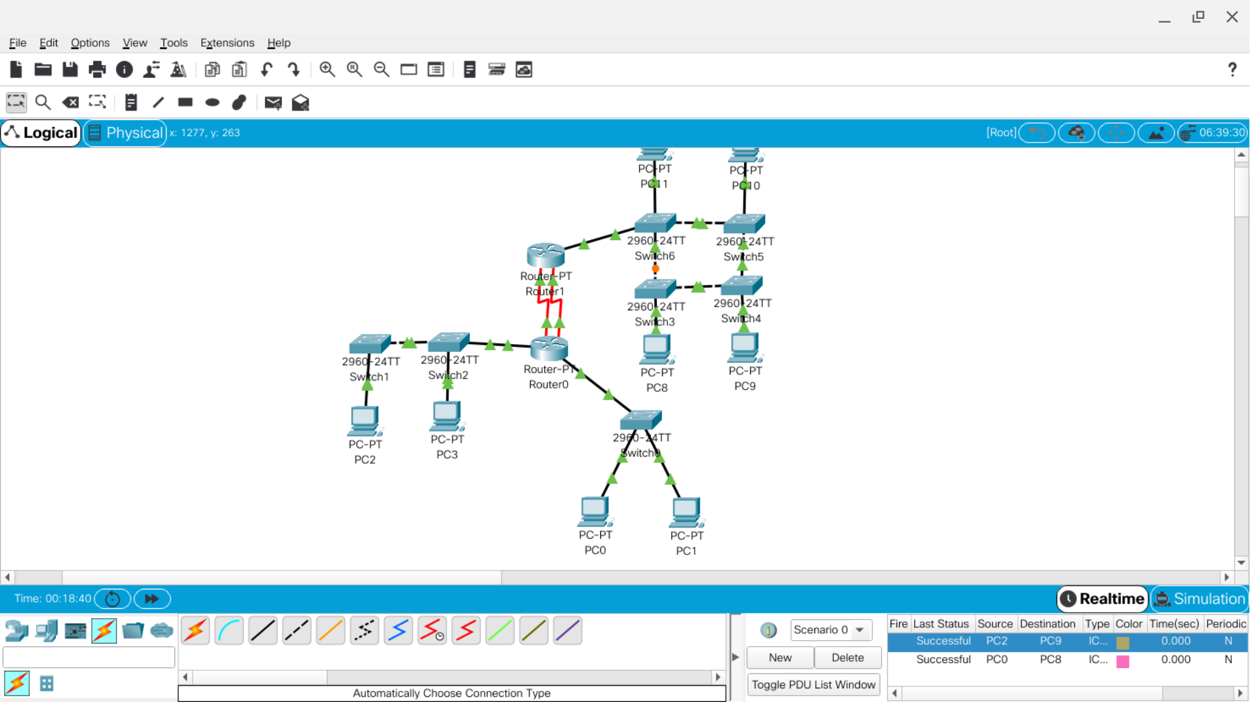Select the Console cable connection icon
The image size is (1250, 702).
229,630
